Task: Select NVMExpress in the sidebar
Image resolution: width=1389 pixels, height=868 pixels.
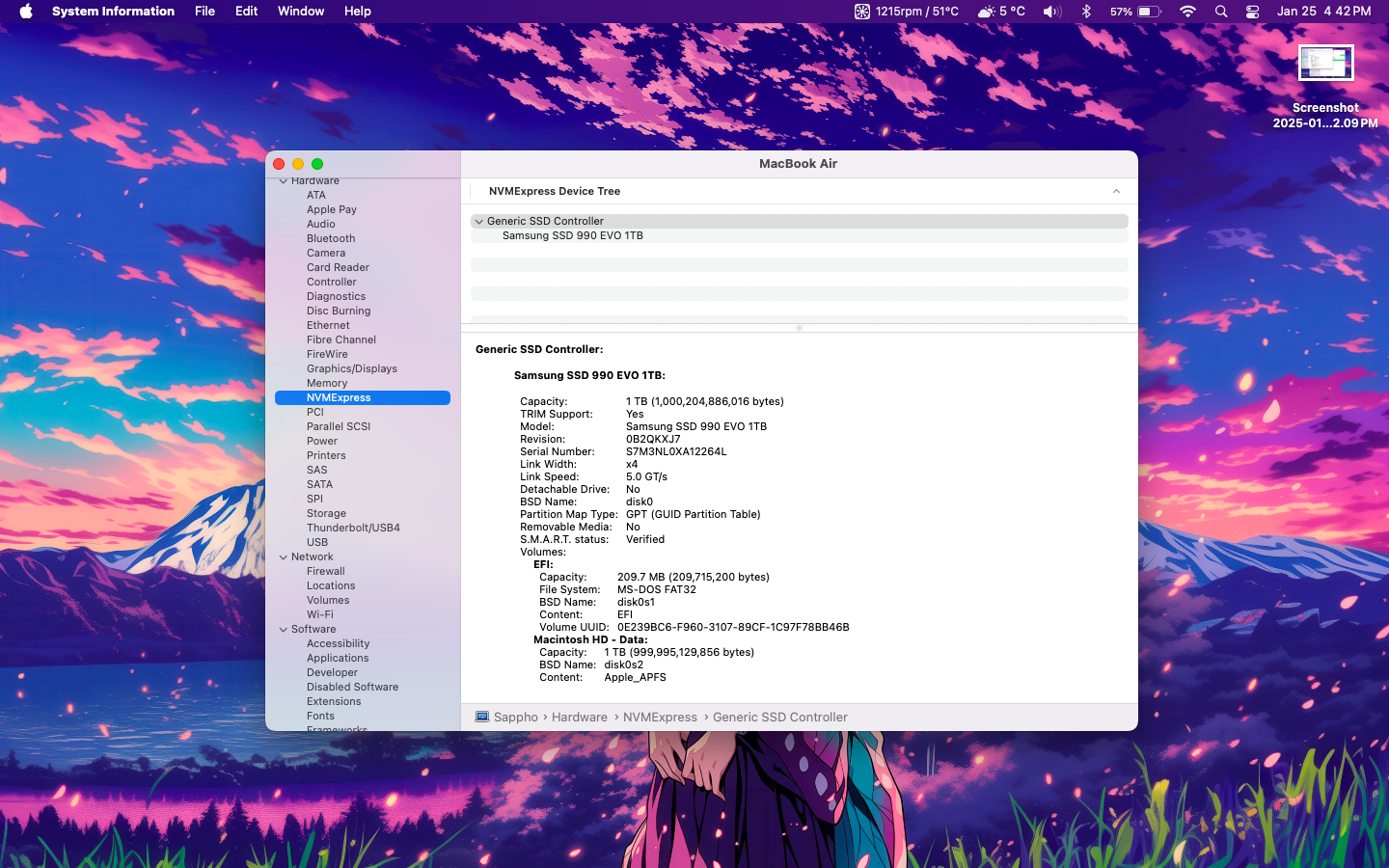Action: 362,397
